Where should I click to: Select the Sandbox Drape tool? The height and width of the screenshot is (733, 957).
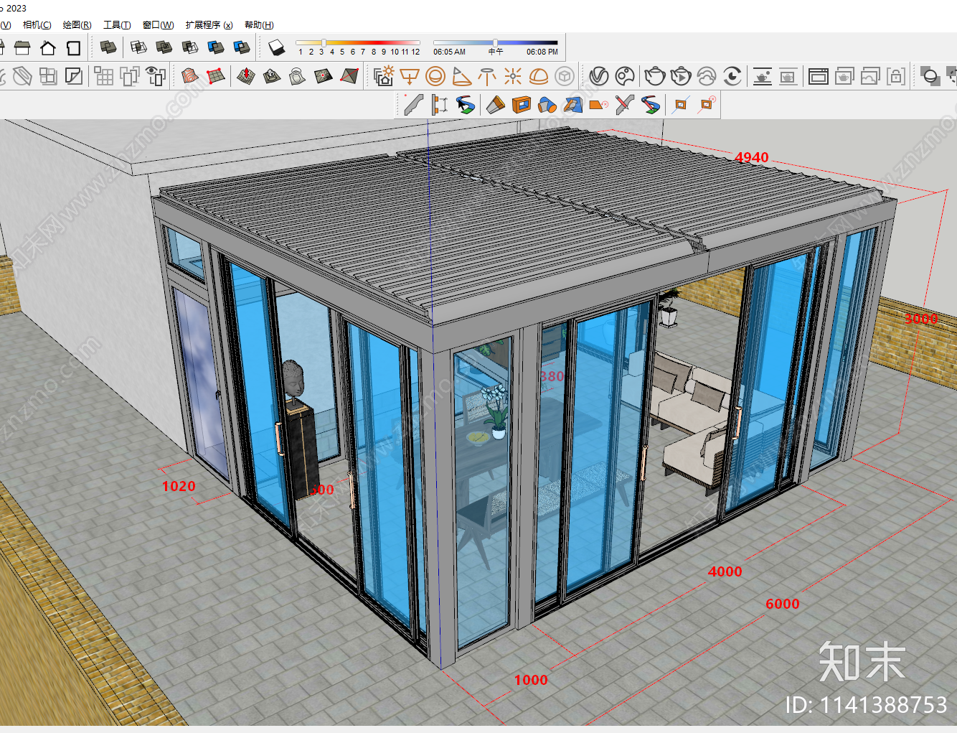coord(298,76)
